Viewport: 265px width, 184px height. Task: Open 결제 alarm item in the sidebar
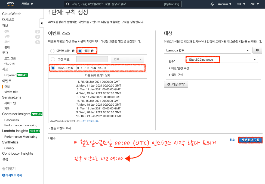click(7, 47)
